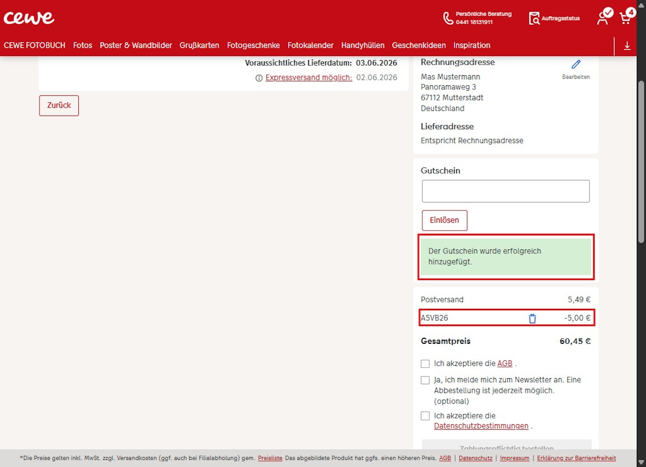Click the Einlösen voucher button
Screen dimensions: 646x467
[x=445, y=220]
